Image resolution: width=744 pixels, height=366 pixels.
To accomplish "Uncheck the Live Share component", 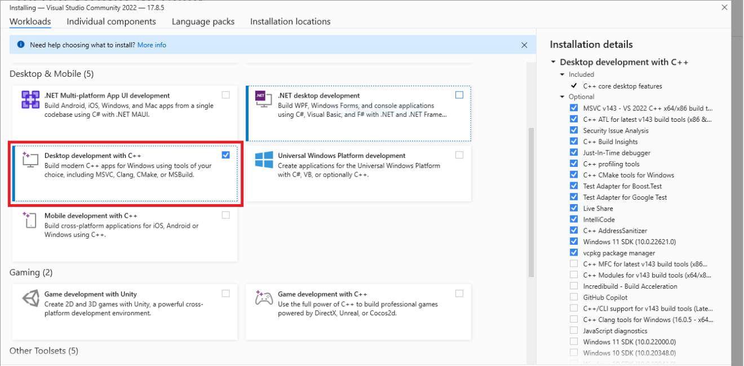I will pyautogui.click(x=574, y=208).
